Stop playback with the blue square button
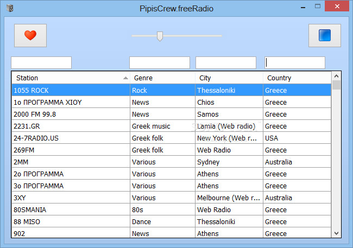Viewport: 353px width, 248px height. [325, 36]
